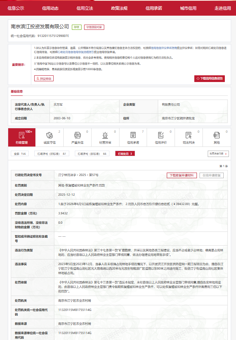Select the 信用评价 evaluation icon
The height and width of the screenshot is (340, 236).
click(x=161, y=137)
